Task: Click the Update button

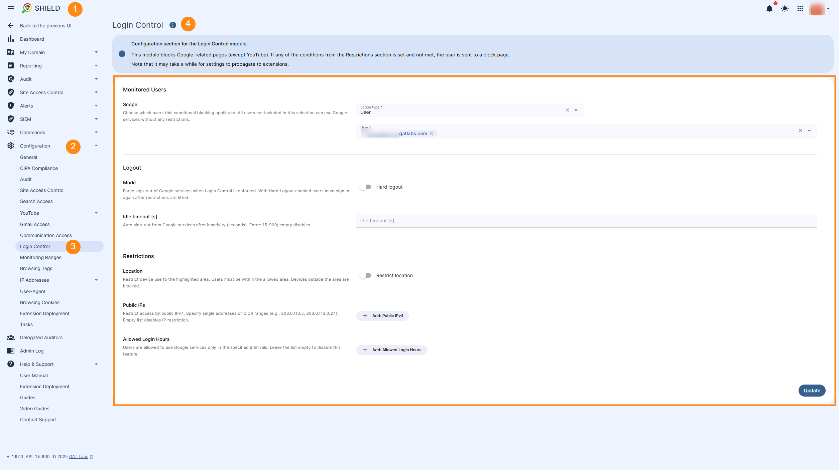Action: [x=812, y=391]
